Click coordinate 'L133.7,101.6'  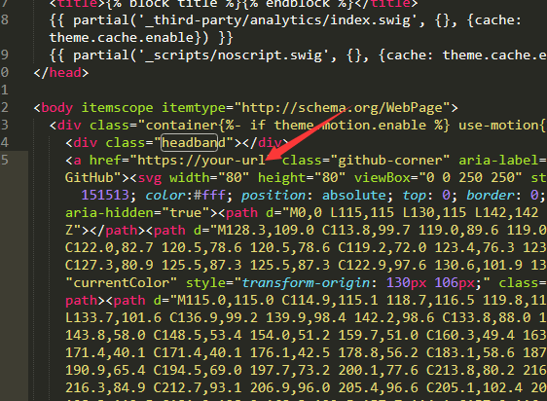113,317
